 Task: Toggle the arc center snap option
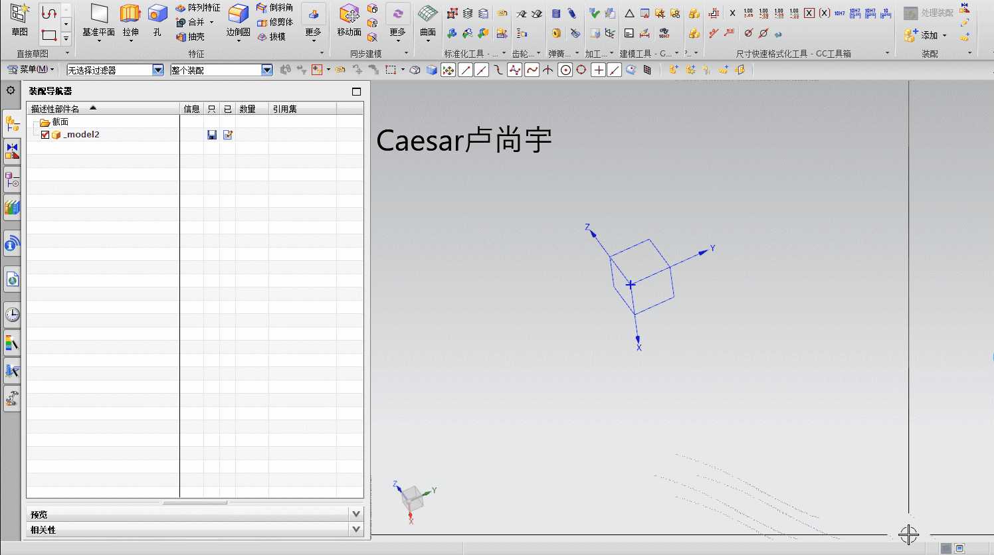coord(565,70)
